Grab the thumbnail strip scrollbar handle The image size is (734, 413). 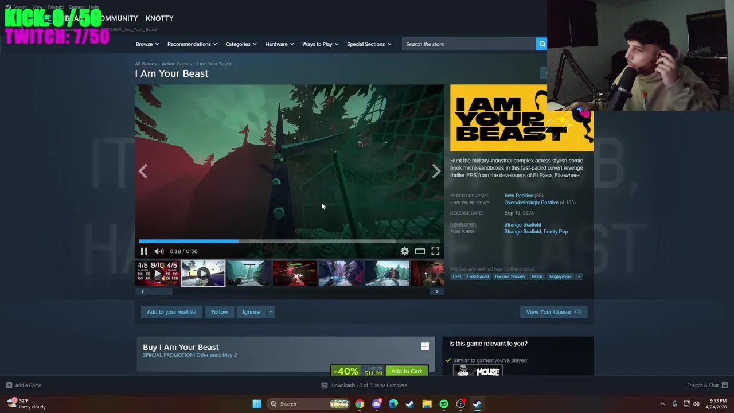[x=161, y=291]
